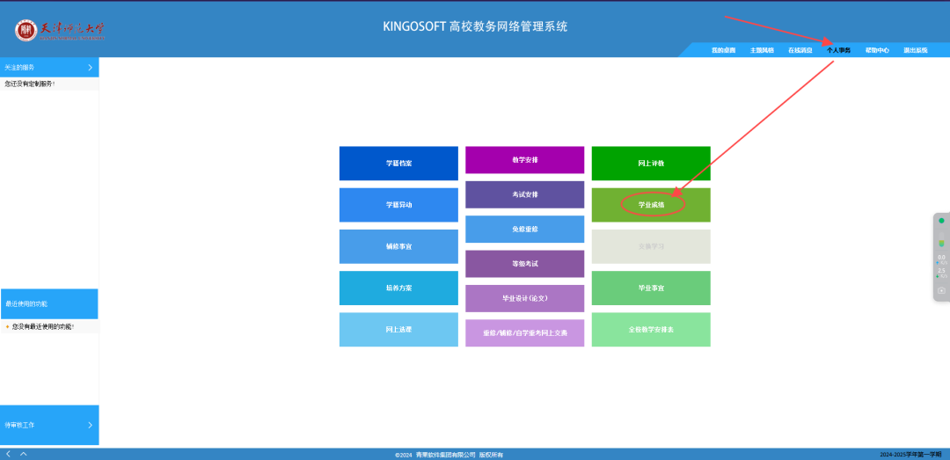Click the screenshot camera icon in side widget

(x=941, y=289)
